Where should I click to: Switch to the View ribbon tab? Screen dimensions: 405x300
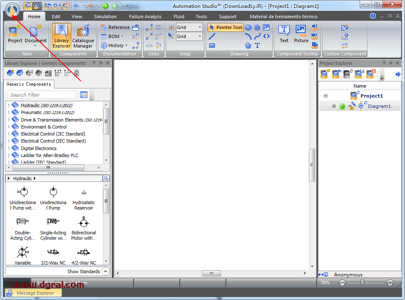(77, 17)
